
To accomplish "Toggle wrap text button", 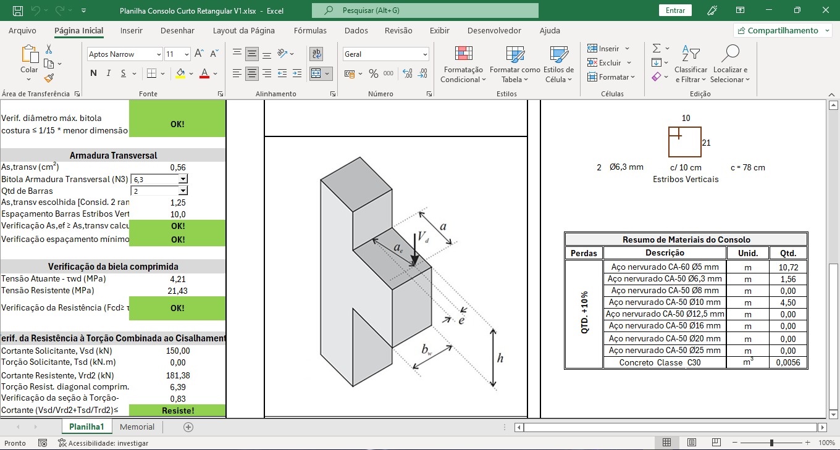I will [316, 54].
